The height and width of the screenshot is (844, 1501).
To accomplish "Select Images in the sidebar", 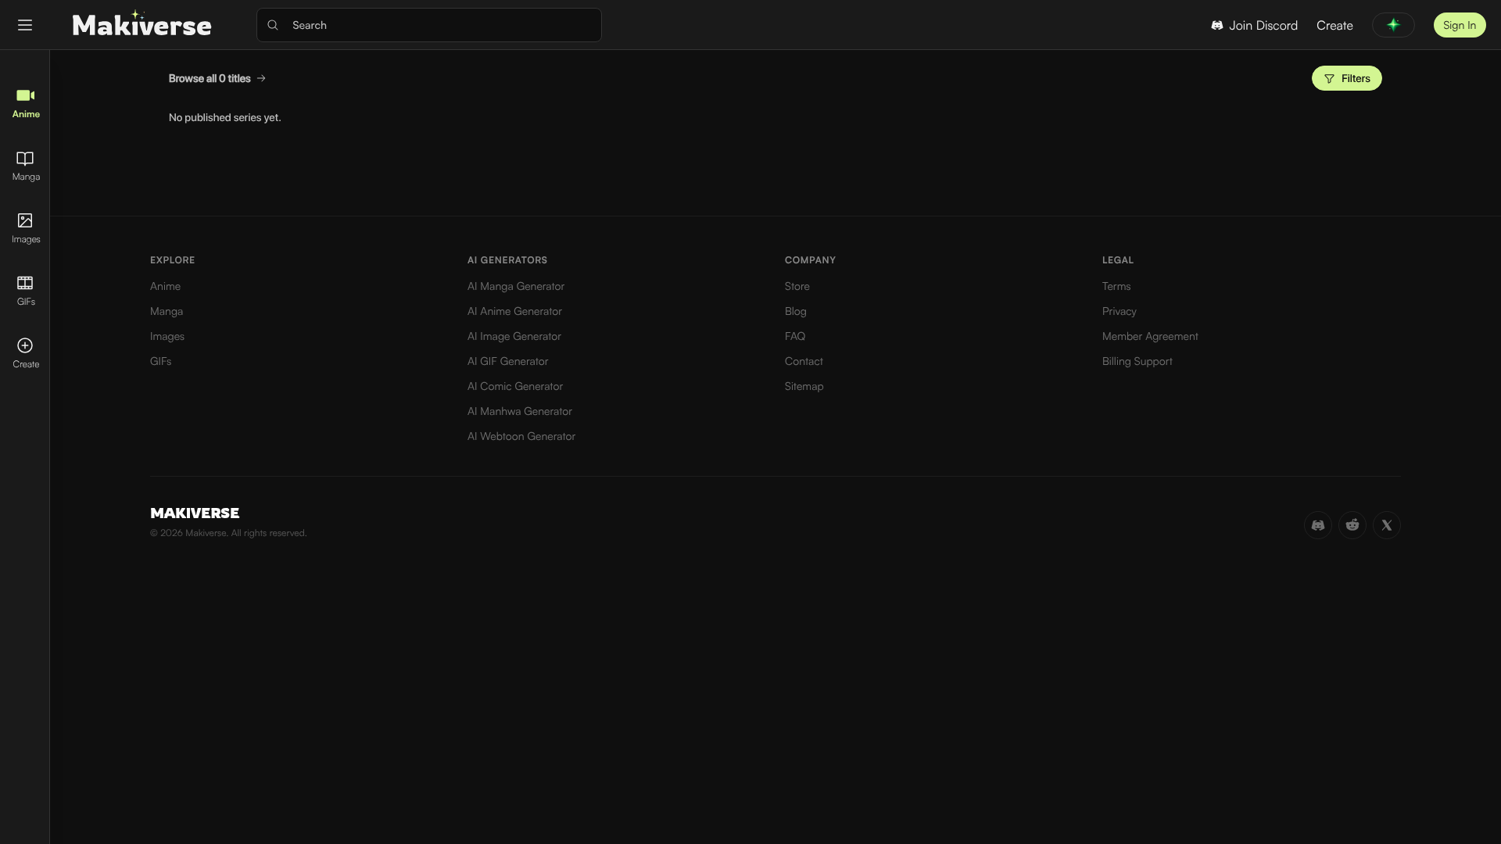I will coord(25,229).
